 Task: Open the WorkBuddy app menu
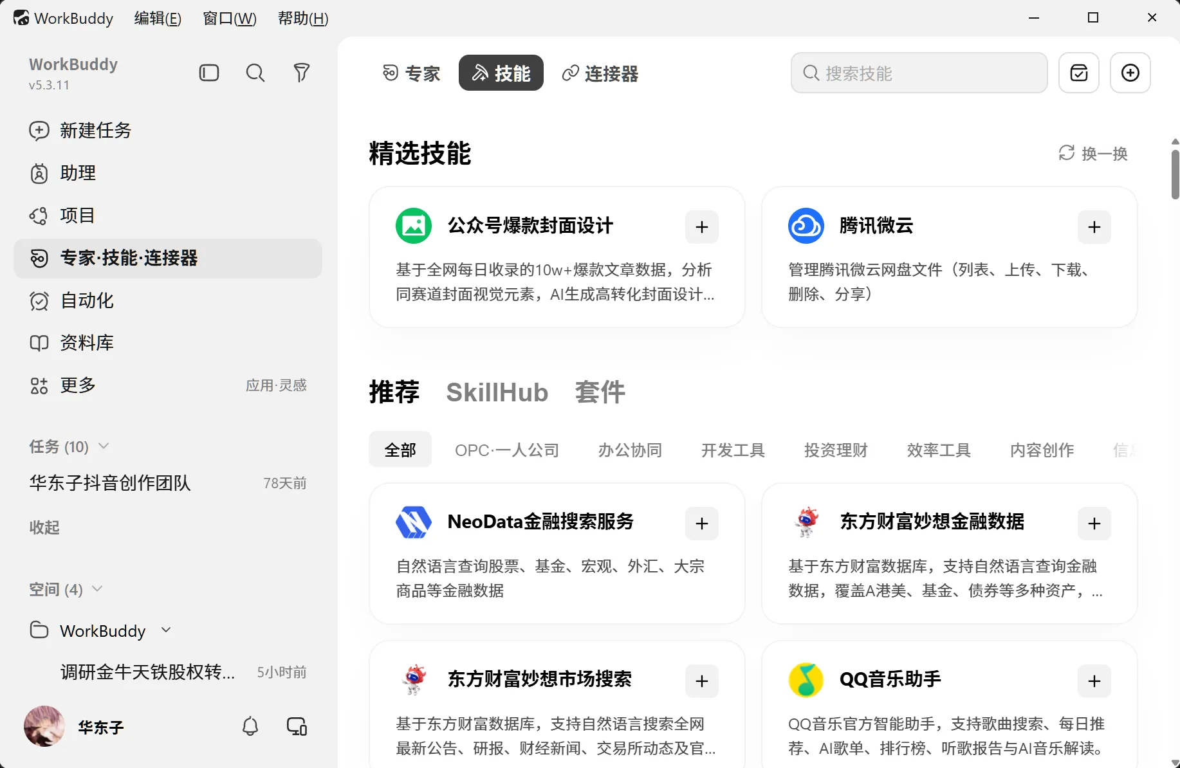[63, 18]
